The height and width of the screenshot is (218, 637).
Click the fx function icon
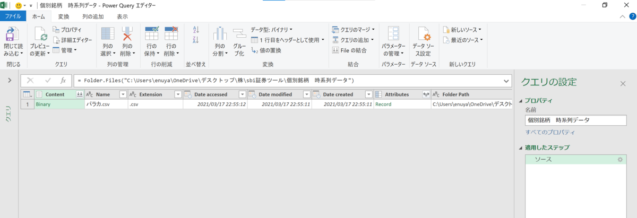tap(63, 81)
